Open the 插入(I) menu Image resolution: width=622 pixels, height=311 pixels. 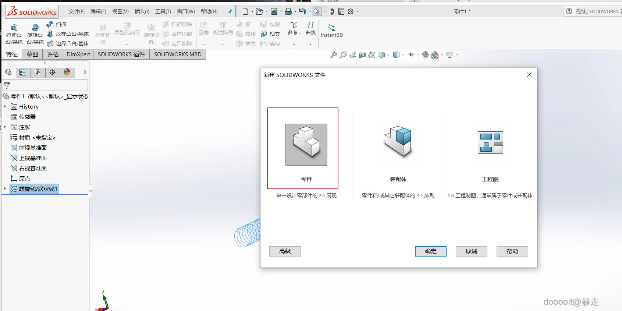[142, 11]
